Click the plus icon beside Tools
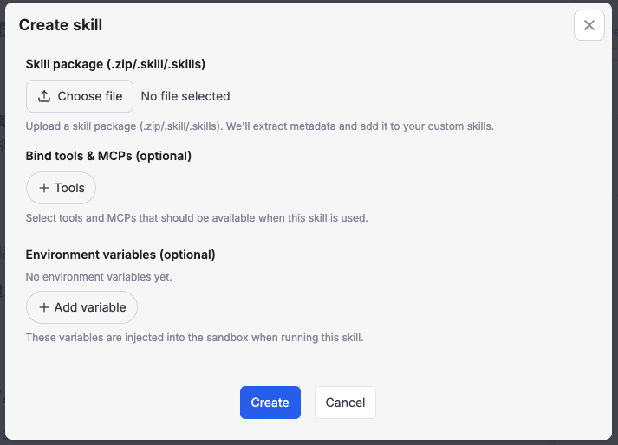The height and width of the screenshot is (445, 618). [x=44, y=188]
